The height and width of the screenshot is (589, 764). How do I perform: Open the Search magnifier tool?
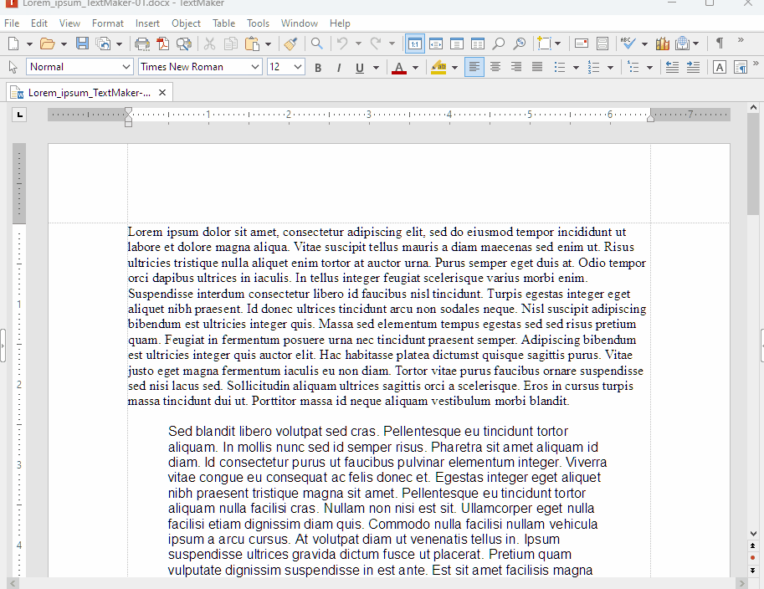point(317,44)
